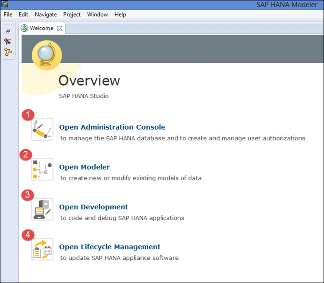Click the Restore icon in the left trim bar

point(8,31)
